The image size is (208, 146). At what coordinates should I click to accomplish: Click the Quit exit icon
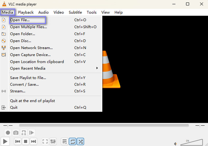point(4,108)
